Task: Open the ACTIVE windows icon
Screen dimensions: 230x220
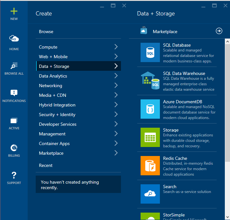Action: (x=14, y=121)
